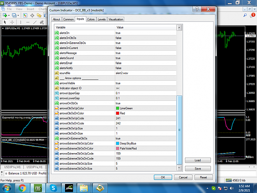
Task: Click the PaleVioletRed color swatch
Action: point(118,149)
